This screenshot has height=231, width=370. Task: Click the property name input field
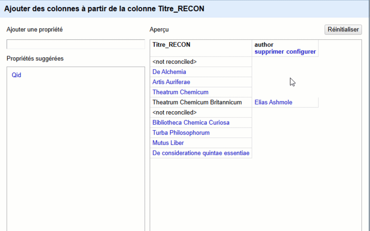[x=76, y=44]
